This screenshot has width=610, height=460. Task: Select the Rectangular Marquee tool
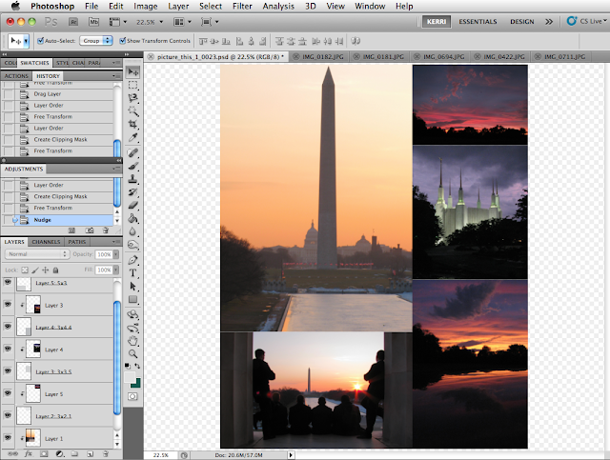(x=133, y=85)
